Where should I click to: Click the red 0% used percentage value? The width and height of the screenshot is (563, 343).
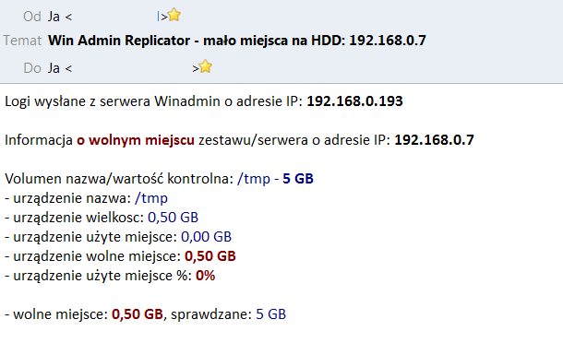(206, 276)
